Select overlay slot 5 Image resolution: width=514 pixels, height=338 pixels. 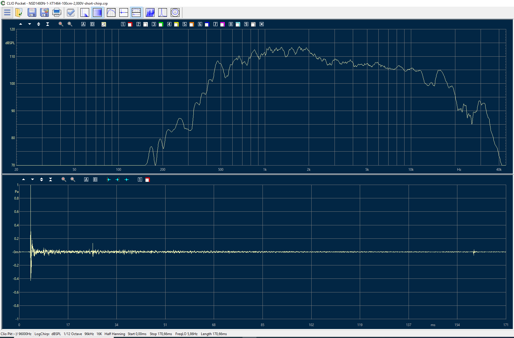pyautogui.click(x=185, y=24)
